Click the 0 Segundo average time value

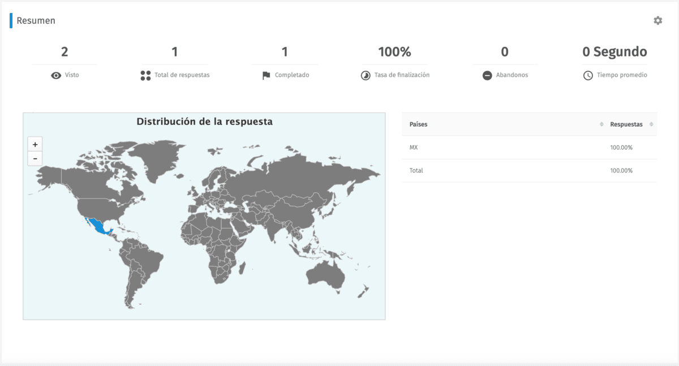coord(614,52)
